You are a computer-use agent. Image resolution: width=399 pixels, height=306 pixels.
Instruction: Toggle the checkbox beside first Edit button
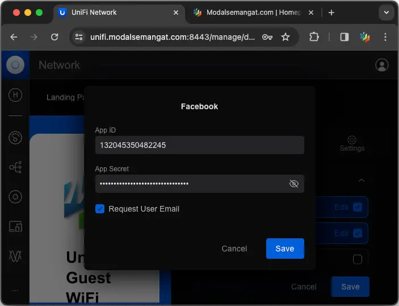(358, 207)
